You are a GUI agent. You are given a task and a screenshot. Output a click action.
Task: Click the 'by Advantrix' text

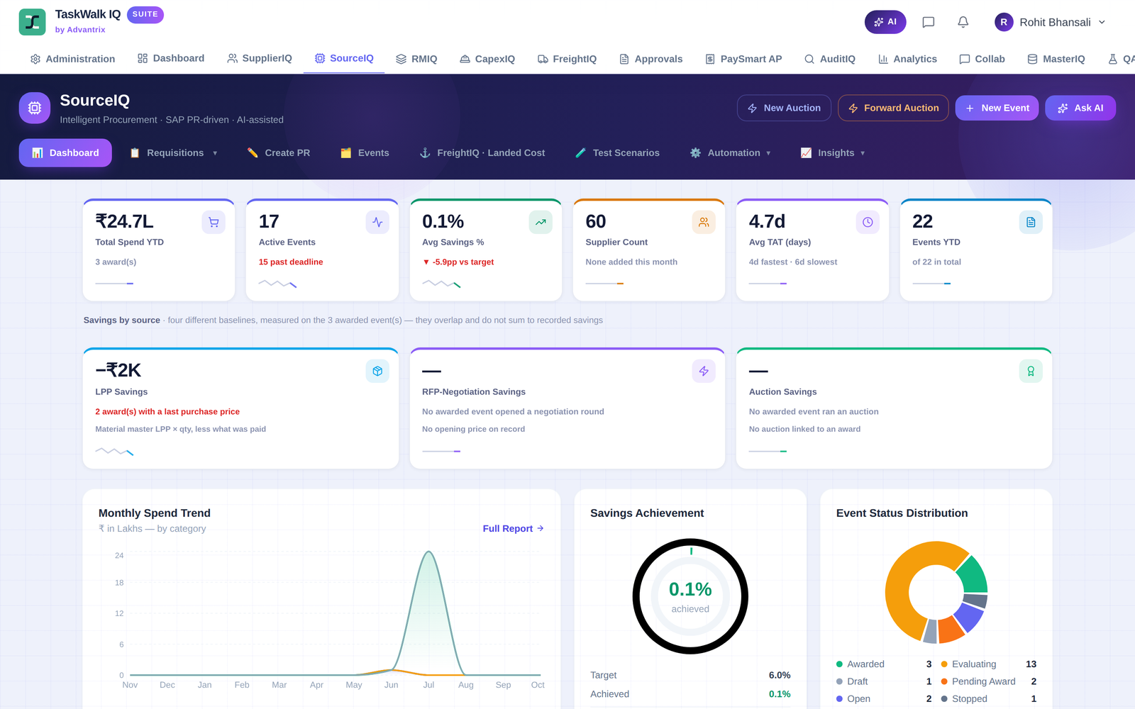point(80,30)
